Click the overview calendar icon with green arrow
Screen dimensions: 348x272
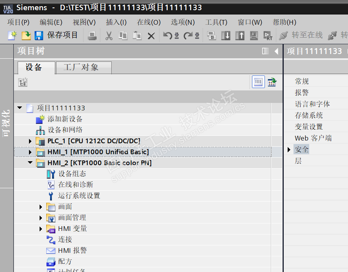point(272,82)
